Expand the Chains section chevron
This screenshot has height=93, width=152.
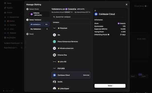click(x=22, y=13)
